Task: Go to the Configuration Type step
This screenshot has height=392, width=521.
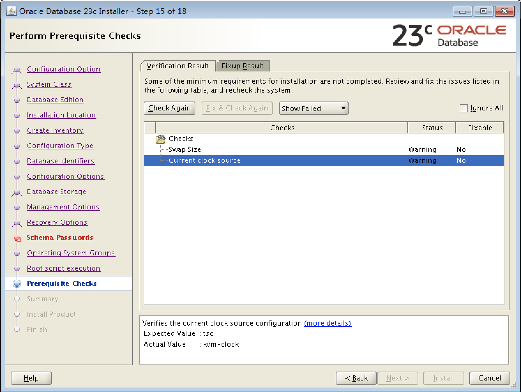Action: tap(60, 146)
